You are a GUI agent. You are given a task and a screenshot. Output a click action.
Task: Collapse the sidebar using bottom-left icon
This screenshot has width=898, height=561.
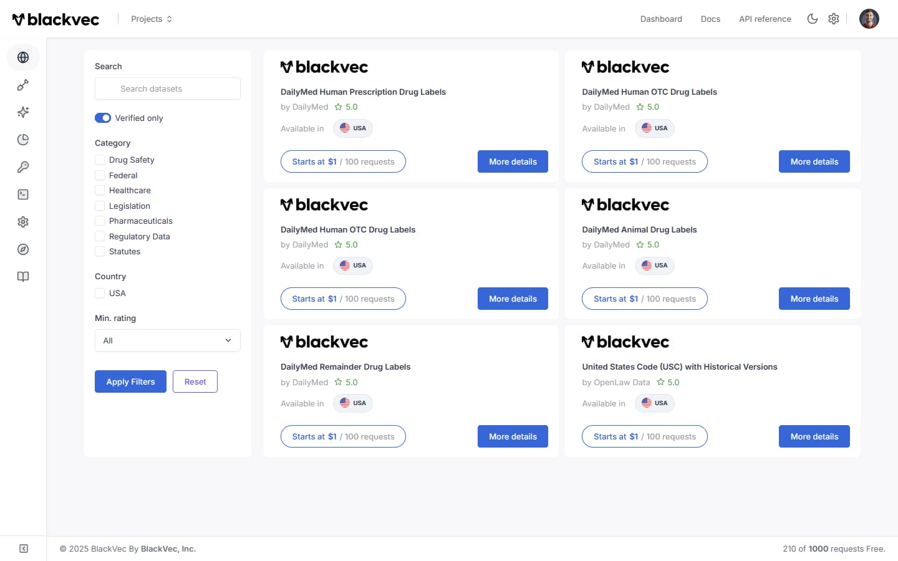(x=23, y=548)
